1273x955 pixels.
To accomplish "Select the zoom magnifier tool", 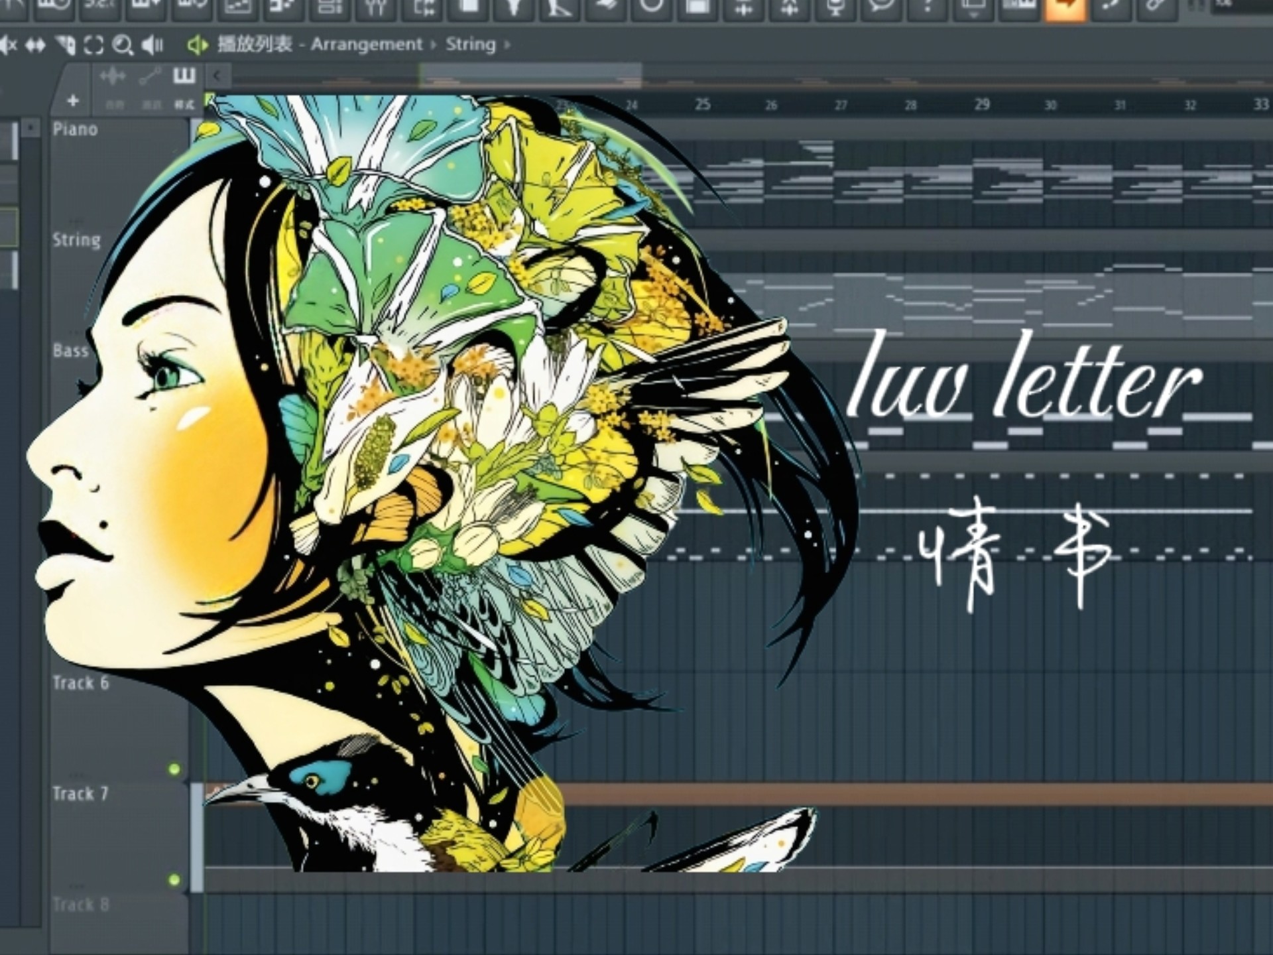I will (x=123, y=46).
